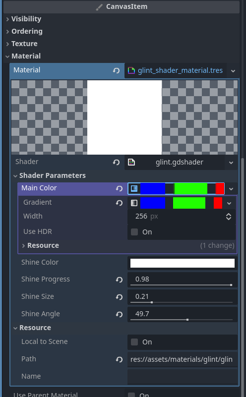Revert the Shine Angle value
The height and width of the screenshot is (397, 246).
(x=120, y=314)
